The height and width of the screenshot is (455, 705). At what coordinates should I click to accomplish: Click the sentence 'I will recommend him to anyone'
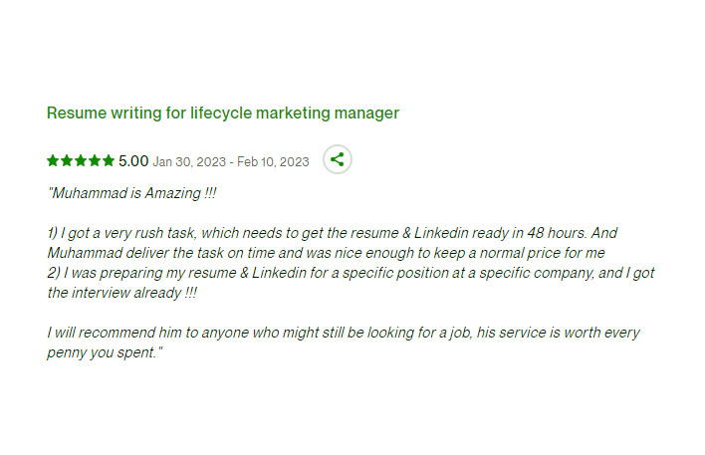344,333
